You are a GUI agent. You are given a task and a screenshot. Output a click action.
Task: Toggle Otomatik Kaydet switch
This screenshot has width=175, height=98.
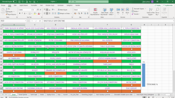15,2
